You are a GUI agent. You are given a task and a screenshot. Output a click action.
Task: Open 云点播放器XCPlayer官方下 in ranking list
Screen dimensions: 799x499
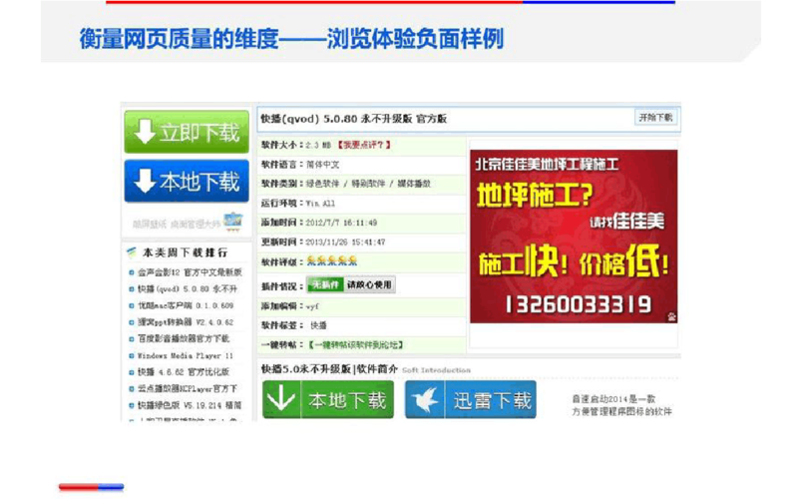point(188,389)
